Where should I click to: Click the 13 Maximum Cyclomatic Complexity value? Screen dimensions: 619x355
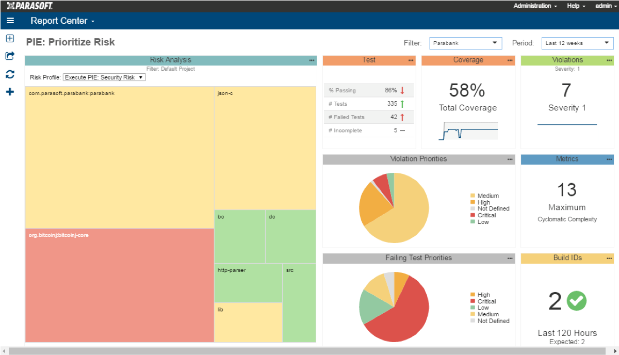566,189
